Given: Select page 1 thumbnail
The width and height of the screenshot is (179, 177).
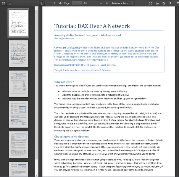Looking at the screenshot, I should 18,23.
